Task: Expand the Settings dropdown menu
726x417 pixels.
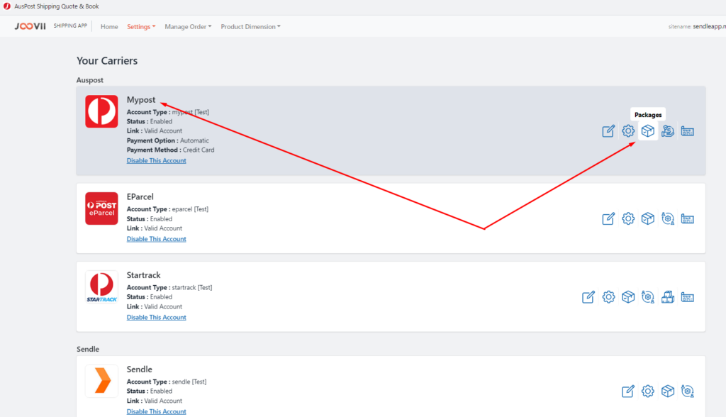Action: pyautogui.click(x=141, y=27)
